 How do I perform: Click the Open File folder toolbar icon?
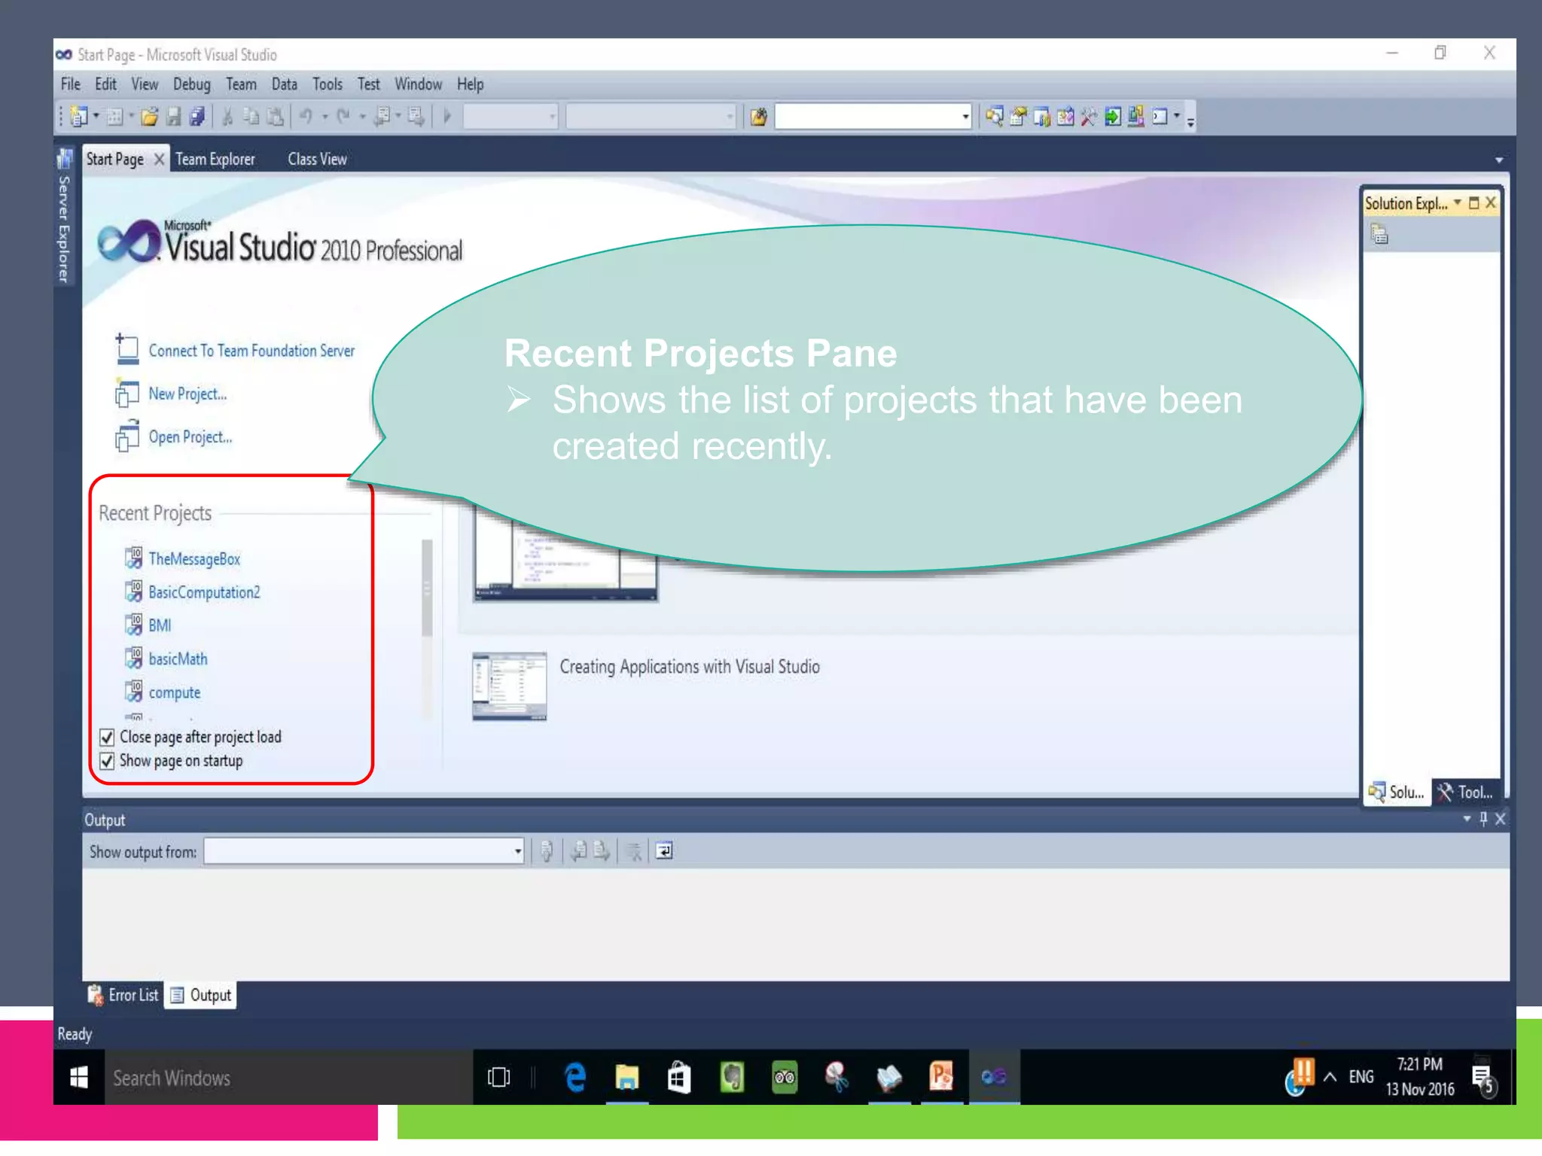(149, 117)
